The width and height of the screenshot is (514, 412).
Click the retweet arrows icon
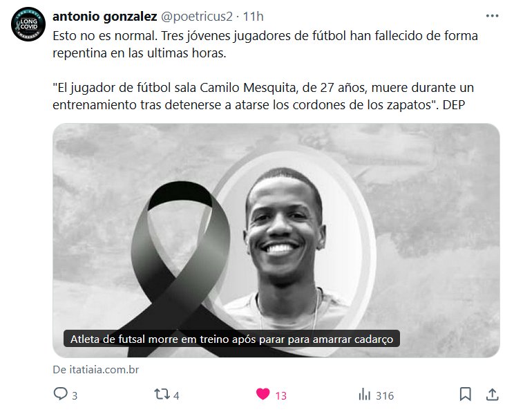(x=162, y=394)
